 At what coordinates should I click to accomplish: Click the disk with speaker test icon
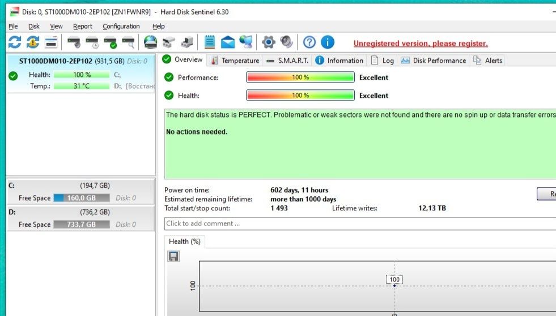[74, 42]
